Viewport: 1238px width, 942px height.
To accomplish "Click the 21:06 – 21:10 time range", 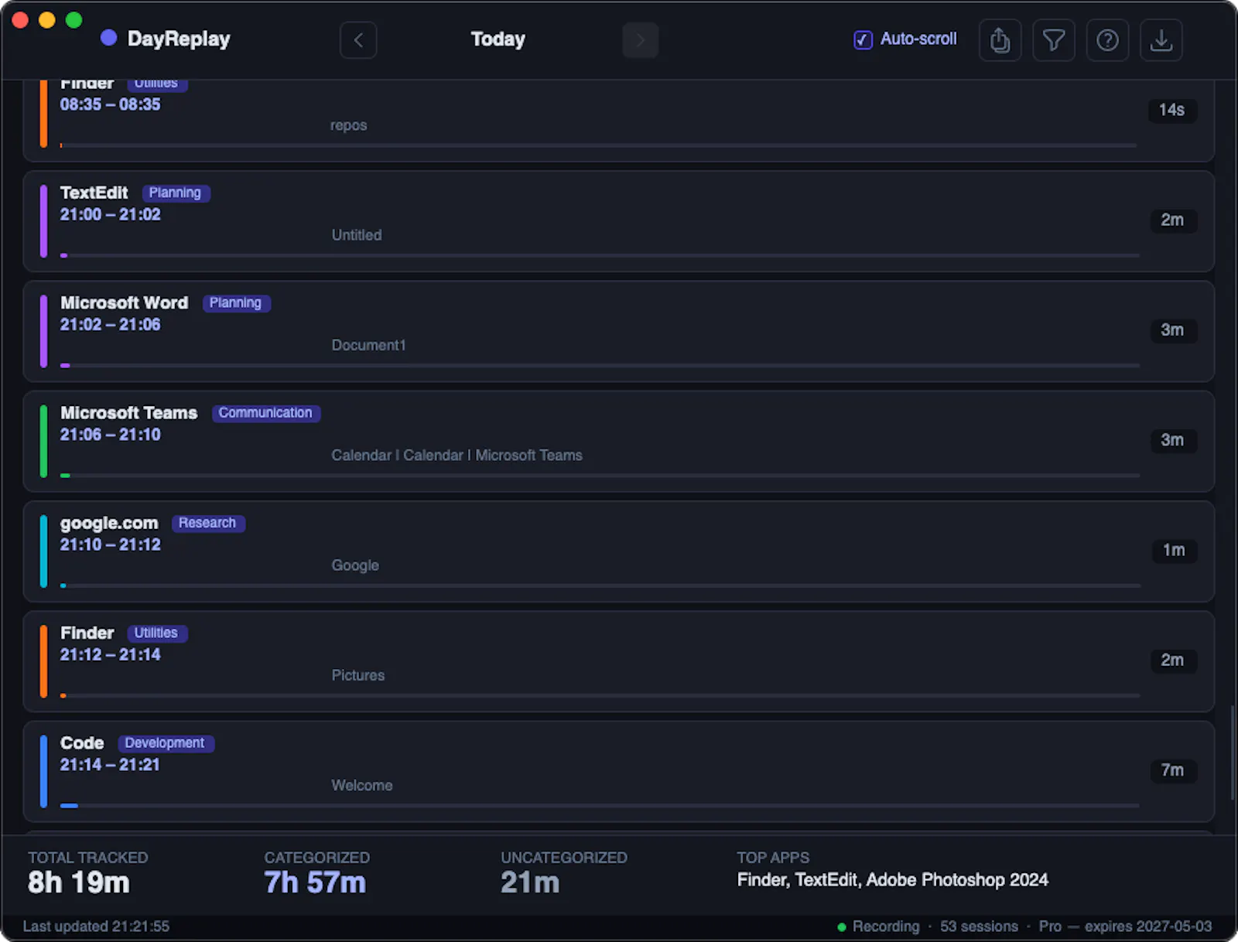I will point(111,435).
